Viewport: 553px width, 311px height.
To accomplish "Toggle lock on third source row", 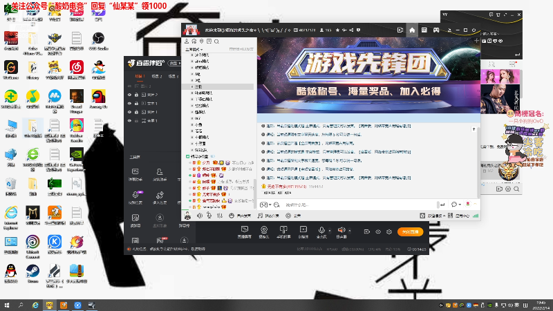I will [136, 103].
